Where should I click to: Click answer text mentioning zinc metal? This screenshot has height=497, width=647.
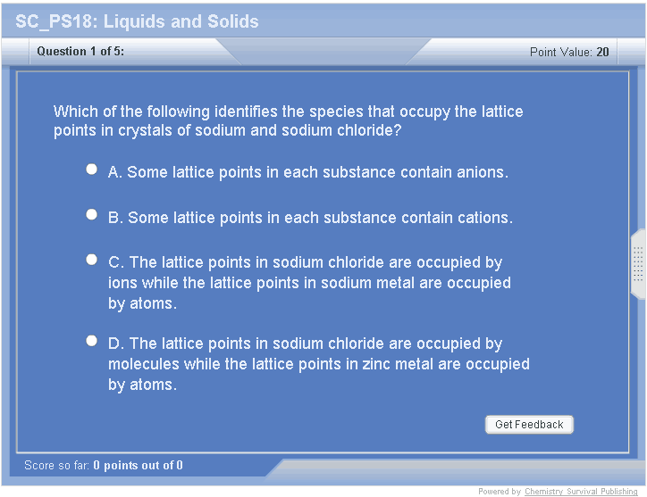tap(318, 364)
